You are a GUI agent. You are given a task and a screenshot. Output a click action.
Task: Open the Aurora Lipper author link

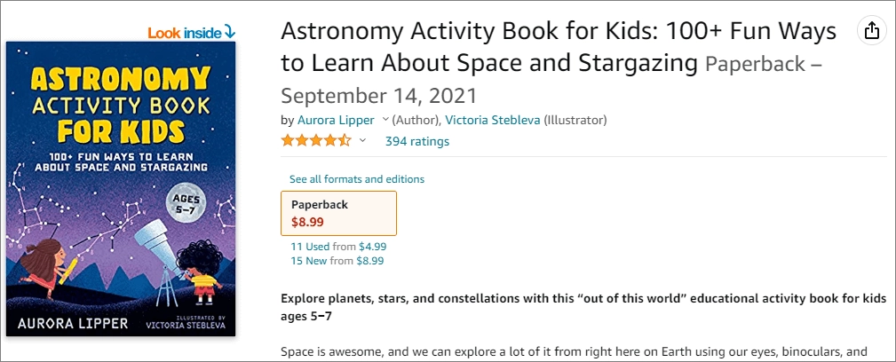(x=336, y=120)
